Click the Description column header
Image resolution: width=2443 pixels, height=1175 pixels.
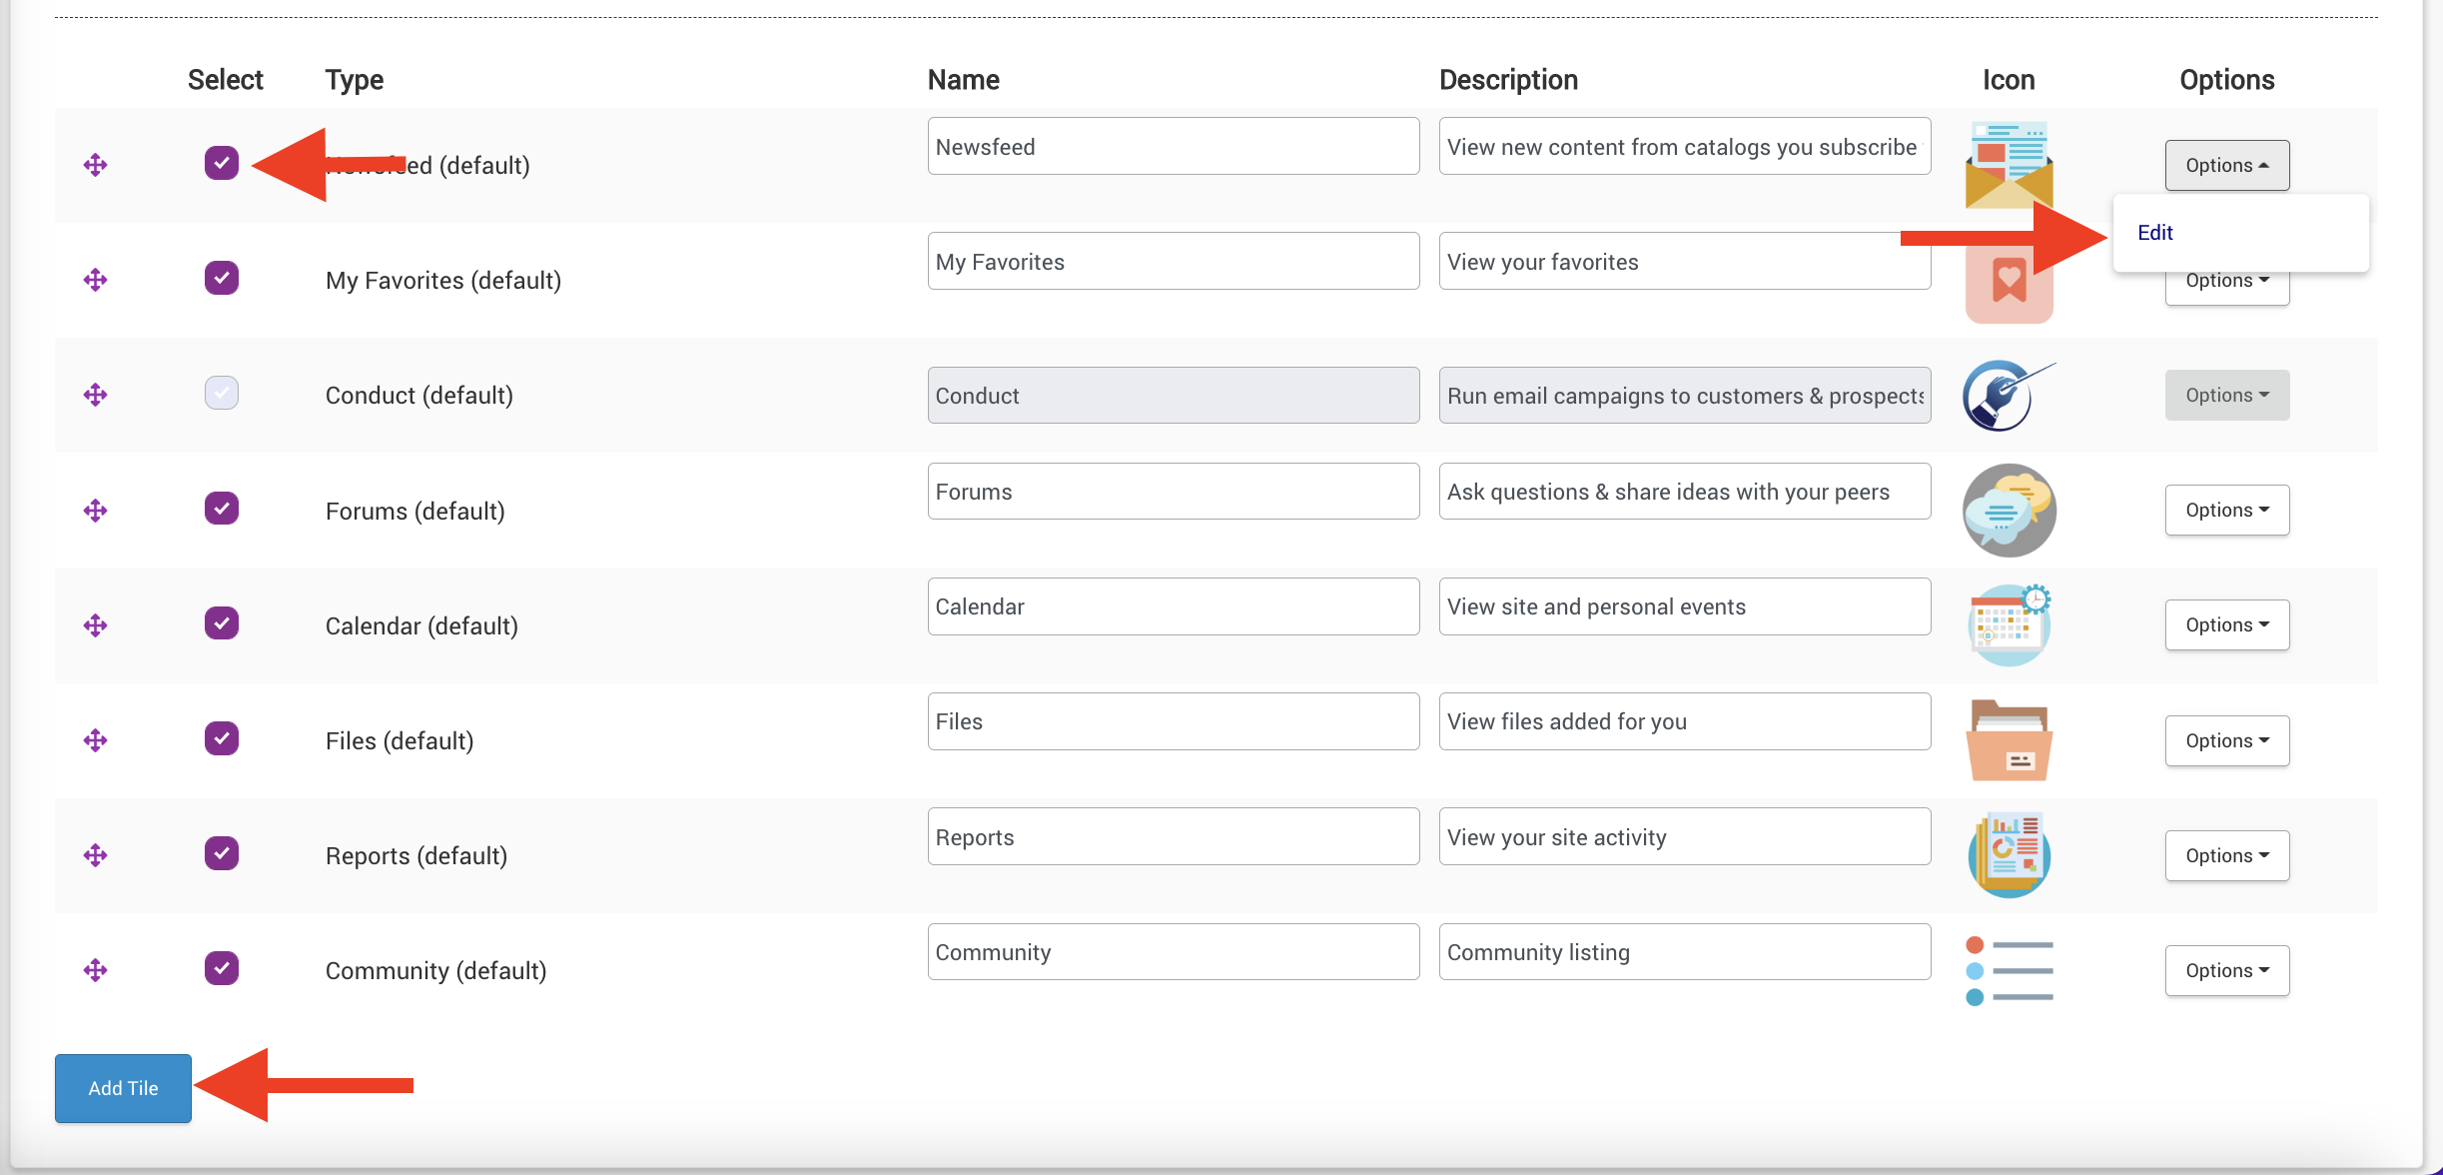1508,80
